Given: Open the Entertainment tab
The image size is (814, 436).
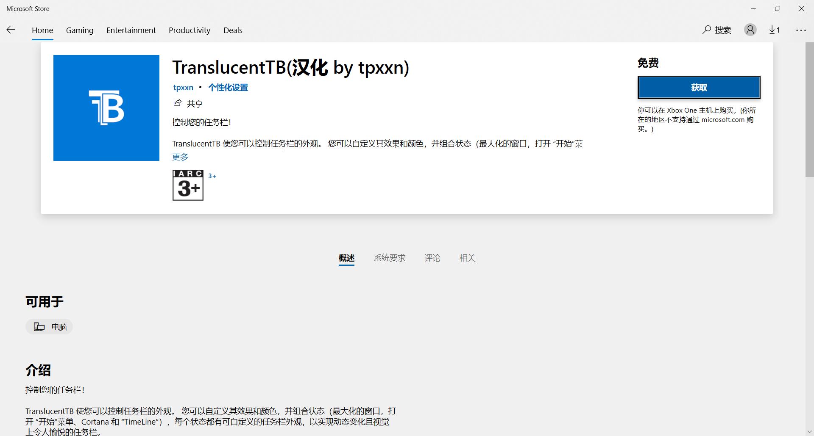Looking at the screenshot, I should tap(131, 30).
